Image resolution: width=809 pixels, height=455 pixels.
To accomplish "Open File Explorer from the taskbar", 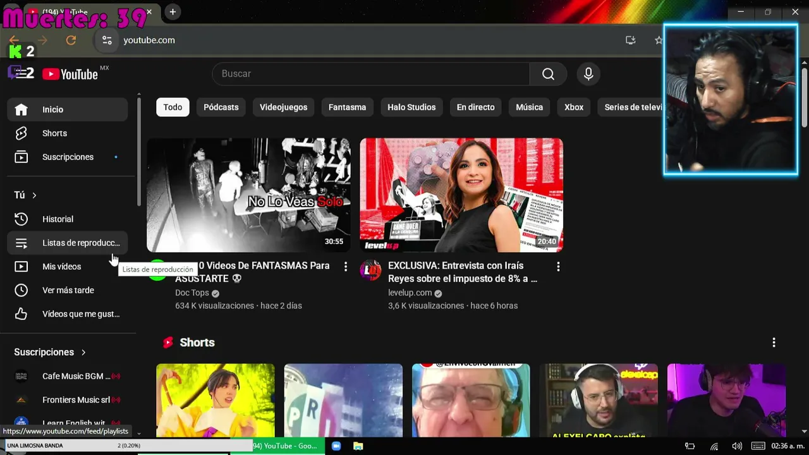I will (357, 446).
